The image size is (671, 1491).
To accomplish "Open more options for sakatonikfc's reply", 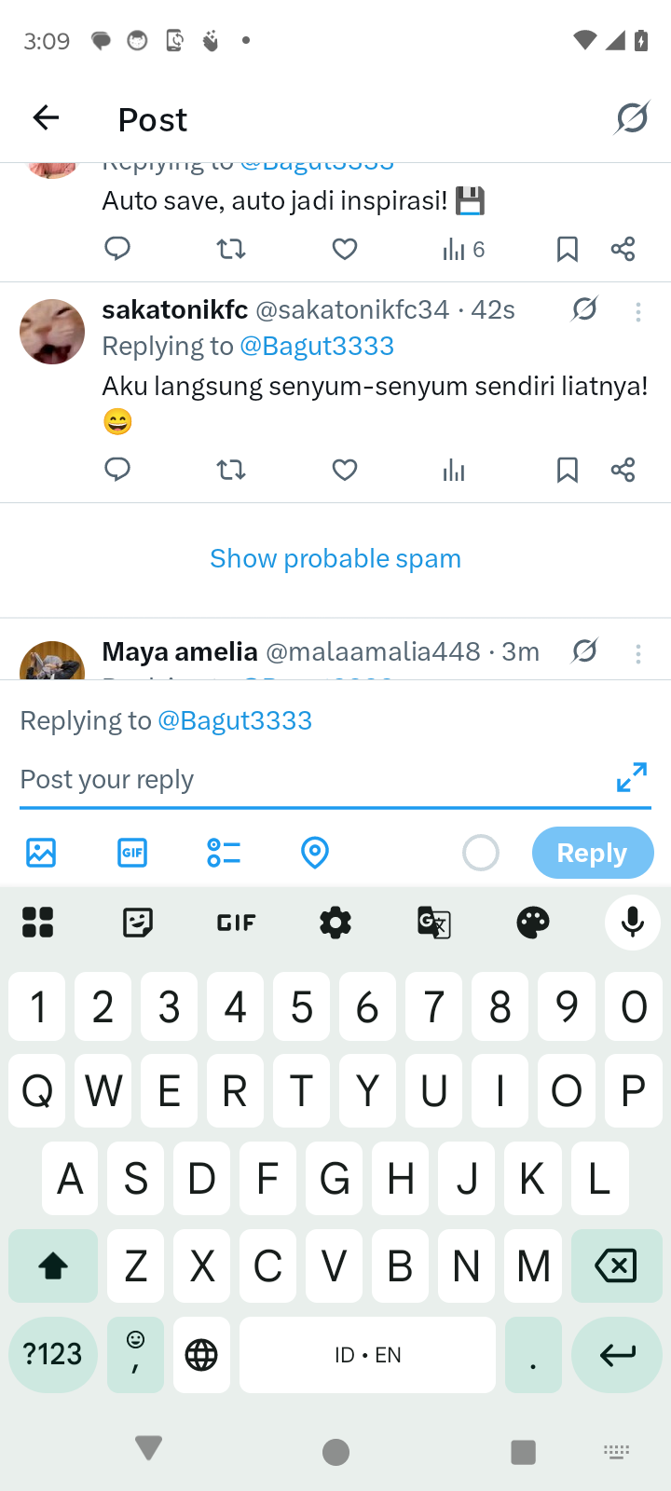I will click(x=638, y=312).
